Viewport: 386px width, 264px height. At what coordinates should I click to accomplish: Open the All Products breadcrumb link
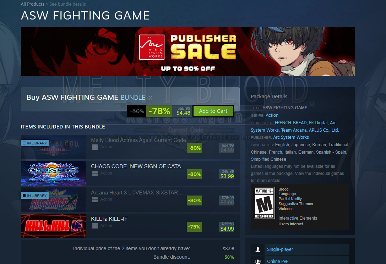point(33,4)
